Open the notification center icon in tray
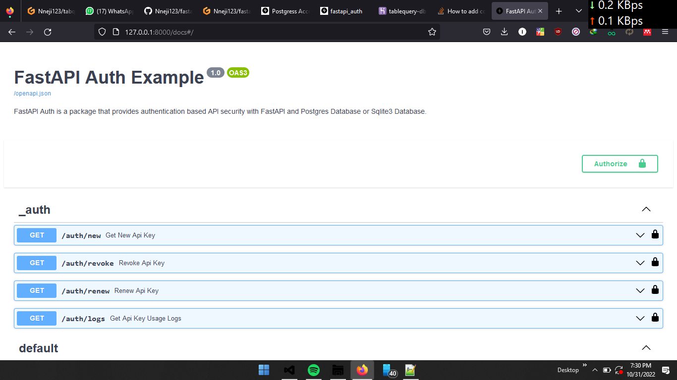The width and height of the screenshot is (677, 380). [x=666, y=370]
